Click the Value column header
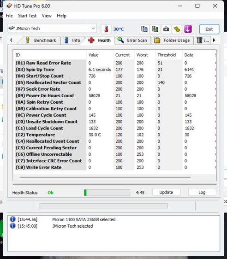 pyautogui.click(x=100, y=55)
